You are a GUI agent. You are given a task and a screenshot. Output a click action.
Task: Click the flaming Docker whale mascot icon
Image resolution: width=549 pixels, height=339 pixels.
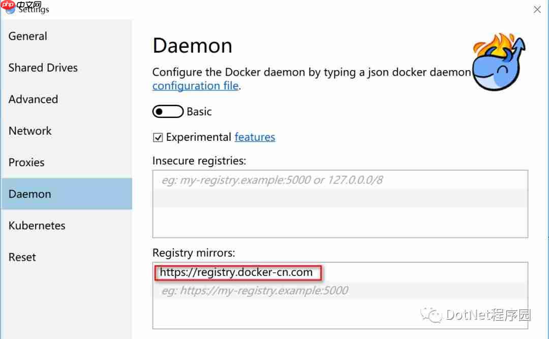tap(499, 62)
